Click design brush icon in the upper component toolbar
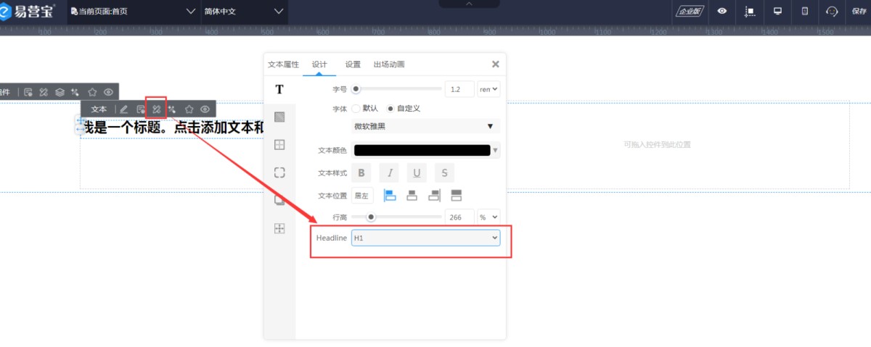Image resolution: width=871 pixels, height=347 pixels. click(x=44, y=92)
